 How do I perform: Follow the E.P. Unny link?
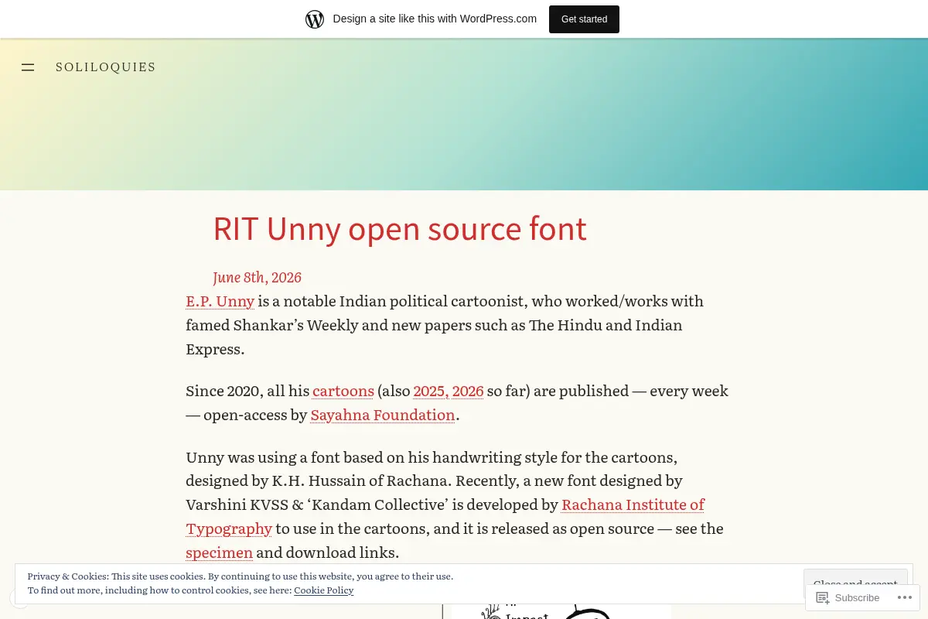(x=220, y=301)
